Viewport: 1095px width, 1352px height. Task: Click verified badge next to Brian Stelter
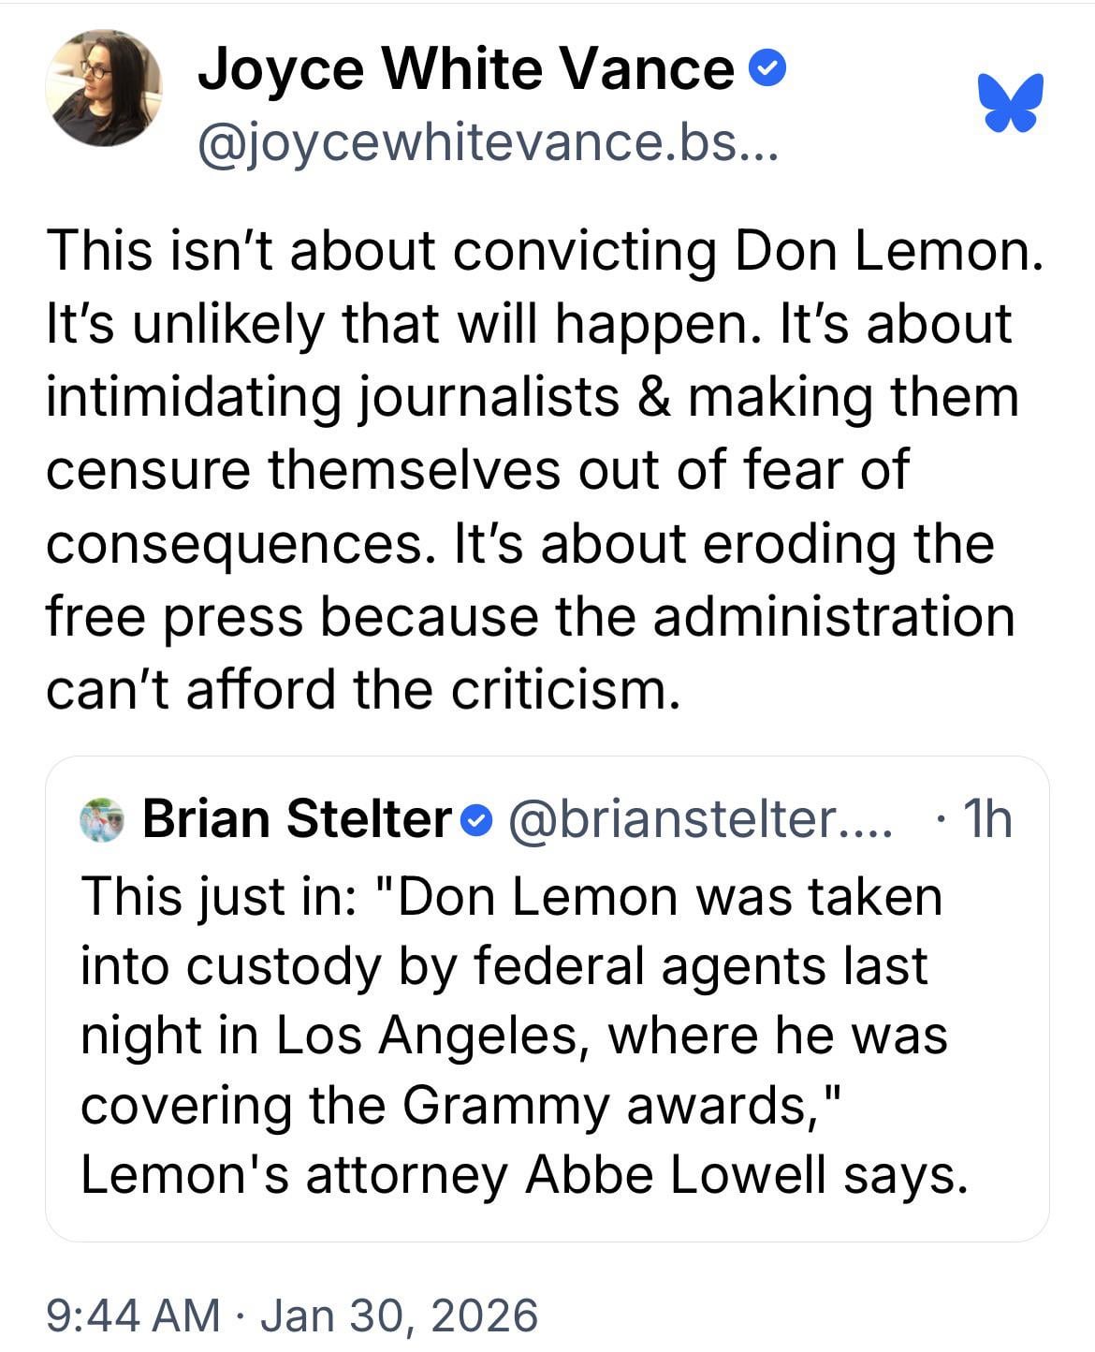click(477, 821)
